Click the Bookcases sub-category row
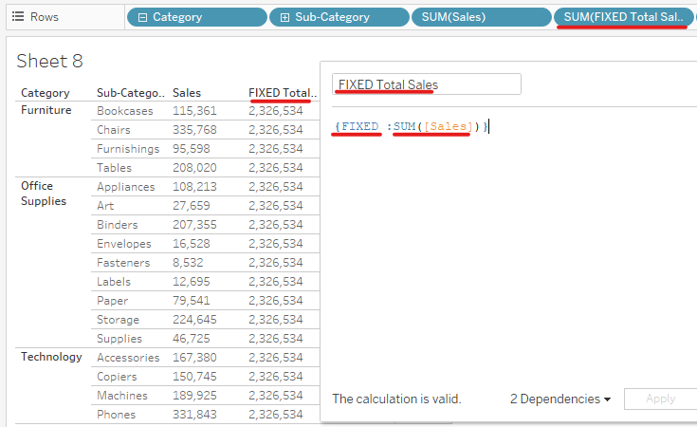 (x=124, y=111)
